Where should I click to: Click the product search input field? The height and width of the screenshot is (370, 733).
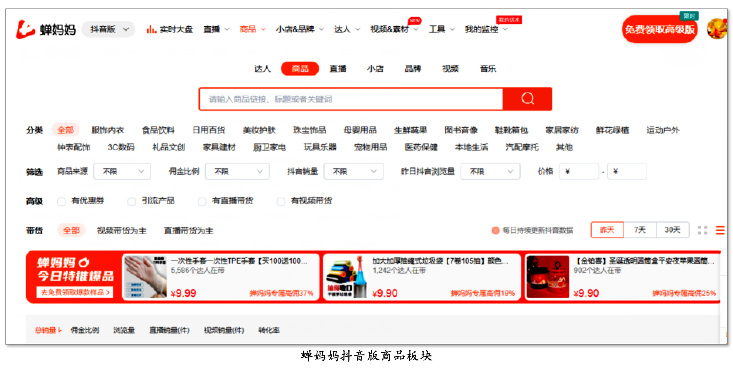tap(351, 99)
